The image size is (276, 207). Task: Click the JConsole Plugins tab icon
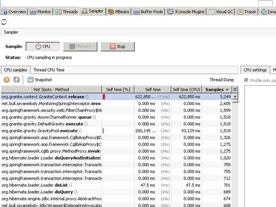(170, 12)
